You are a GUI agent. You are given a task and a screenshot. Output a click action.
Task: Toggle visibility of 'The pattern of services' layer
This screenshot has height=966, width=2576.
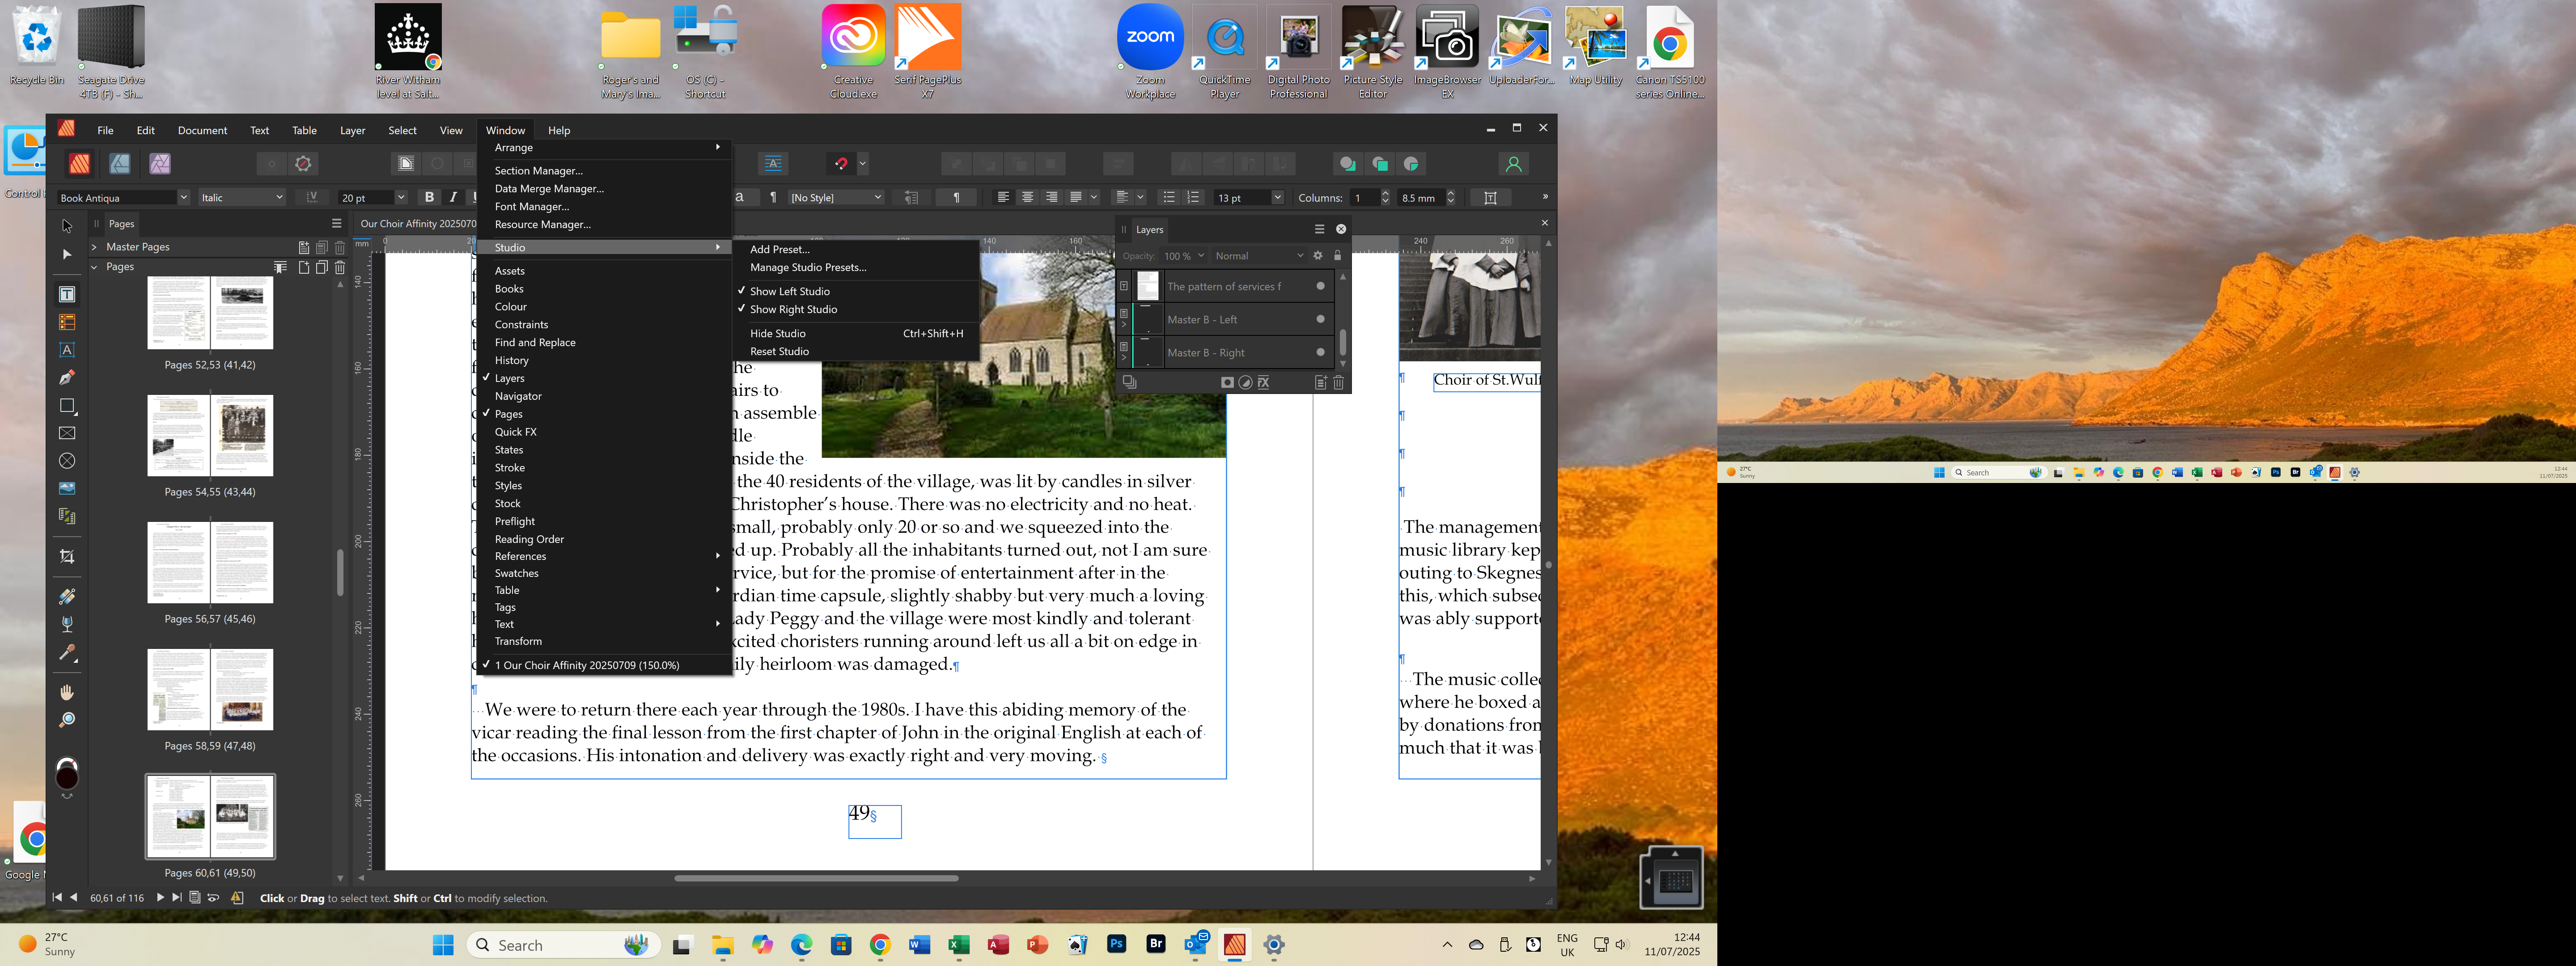[1320, 286]
